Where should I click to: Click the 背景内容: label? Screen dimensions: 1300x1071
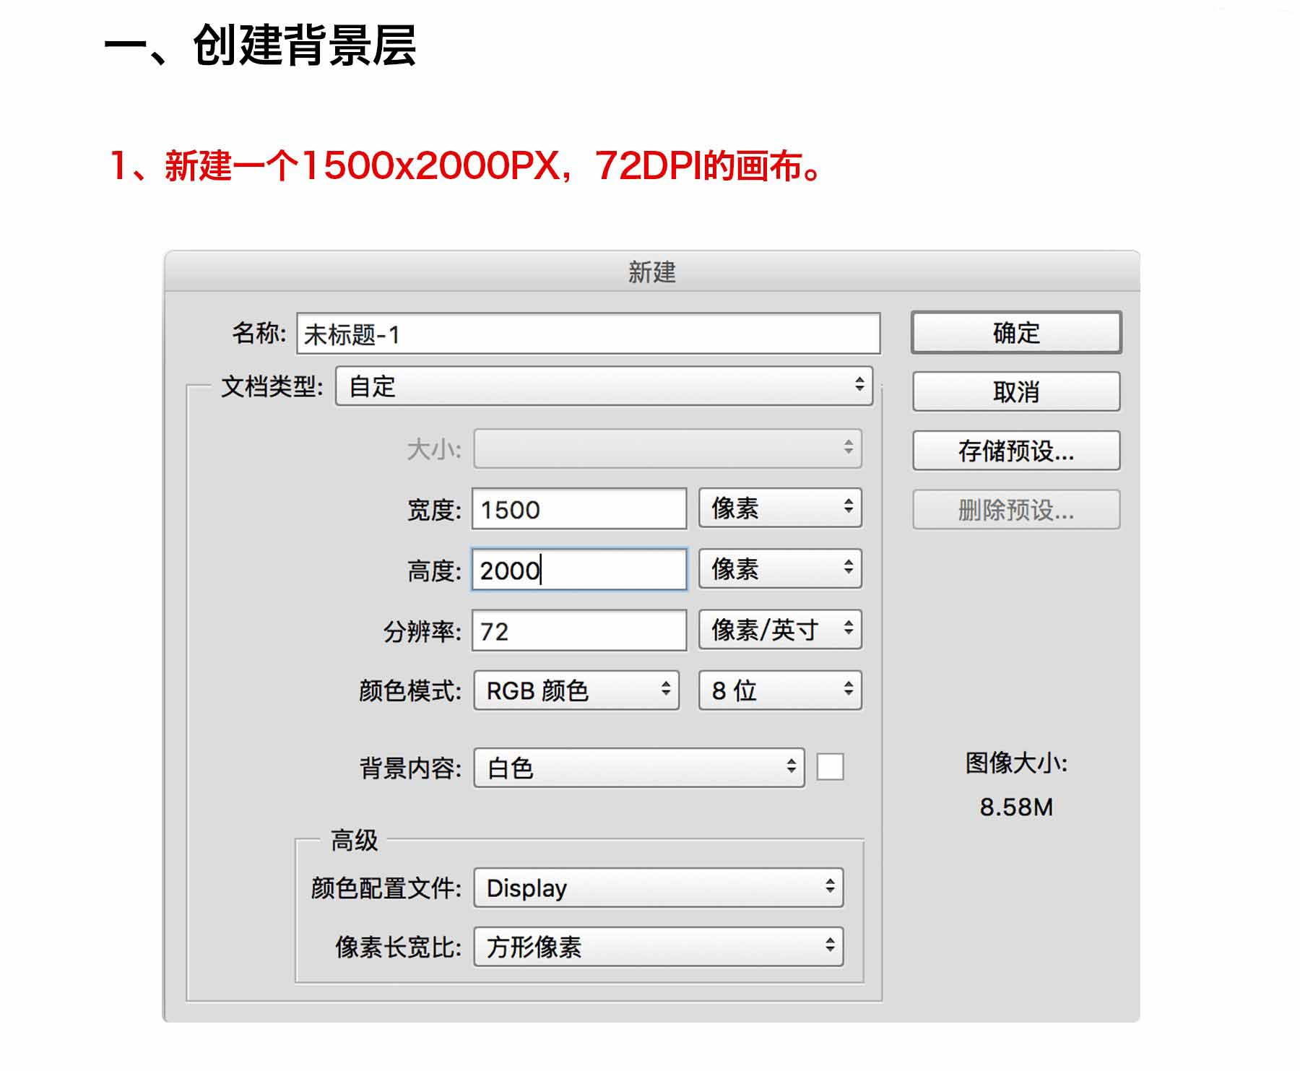(410, 768)
